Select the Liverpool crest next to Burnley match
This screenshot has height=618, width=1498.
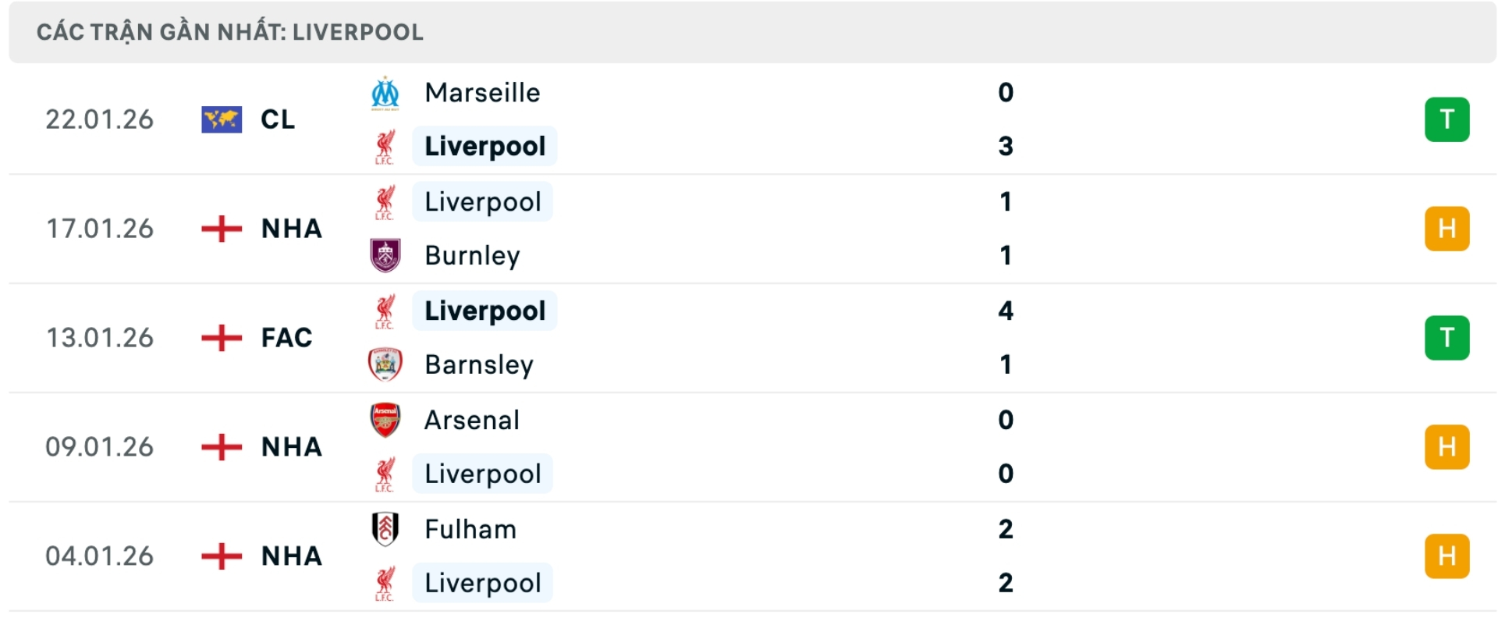click(x=385, y=201)
